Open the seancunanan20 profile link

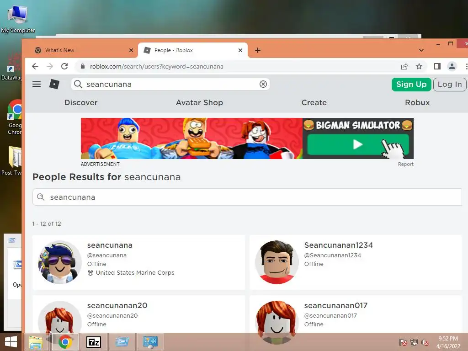pyautogui.click(x=117, y=305)
